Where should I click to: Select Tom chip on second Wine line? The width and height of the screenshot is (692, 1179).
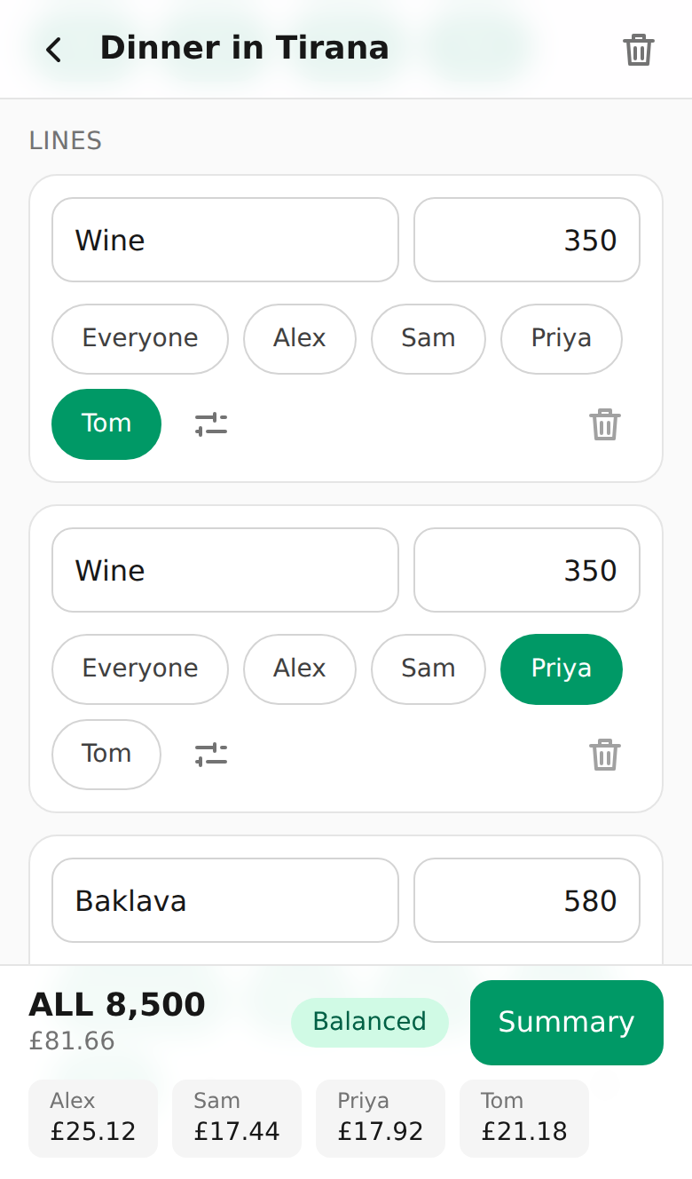pyautogui.click(x=106, y=755)
